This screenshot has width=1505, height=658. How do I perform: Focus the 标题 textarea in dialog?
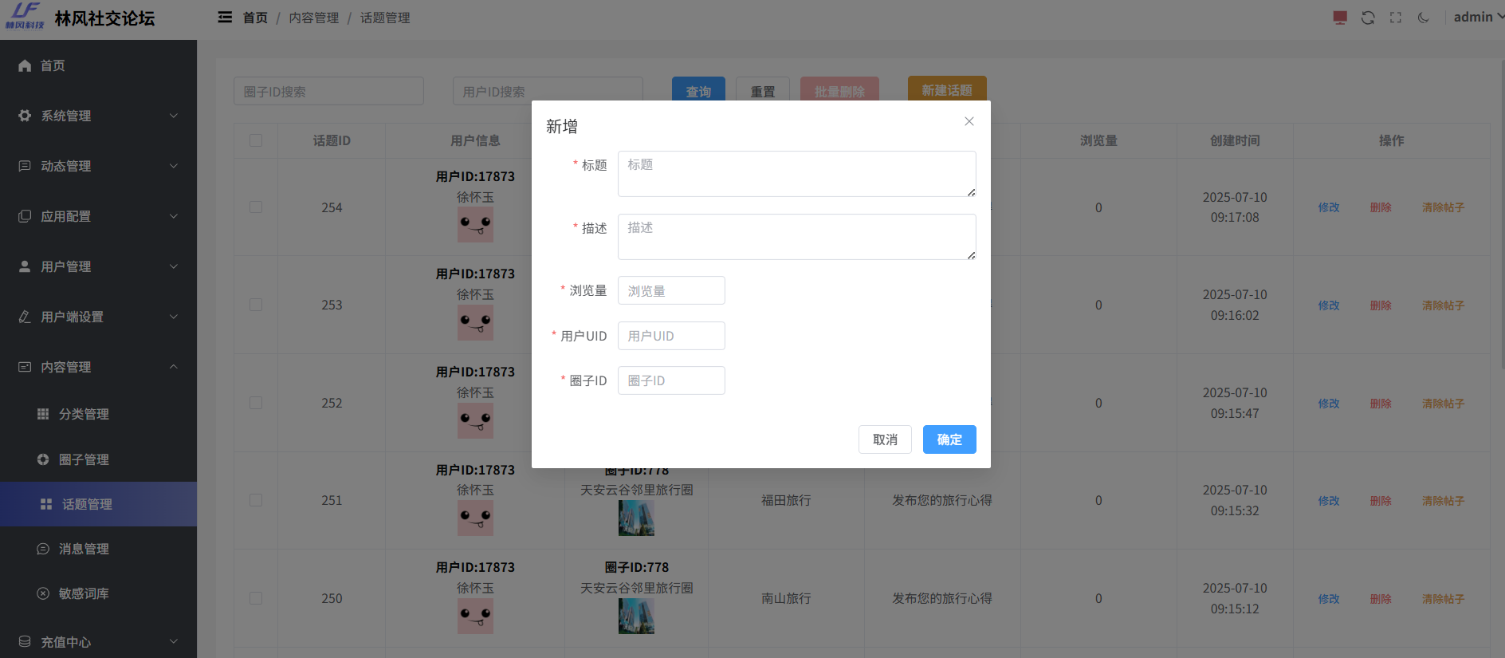click(x=797, y=174)
